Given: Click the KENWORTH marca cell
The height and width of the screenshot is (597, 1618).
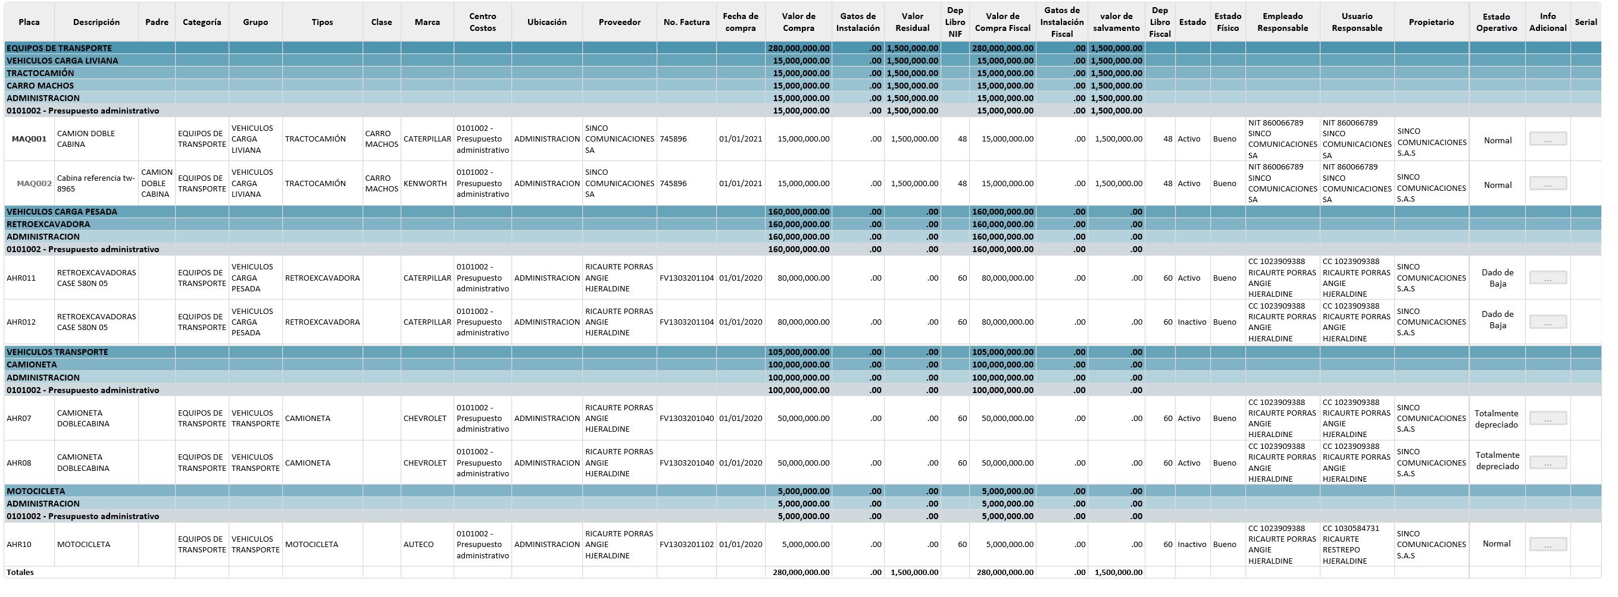Looking at the screenshot, I should click(427, 184).
